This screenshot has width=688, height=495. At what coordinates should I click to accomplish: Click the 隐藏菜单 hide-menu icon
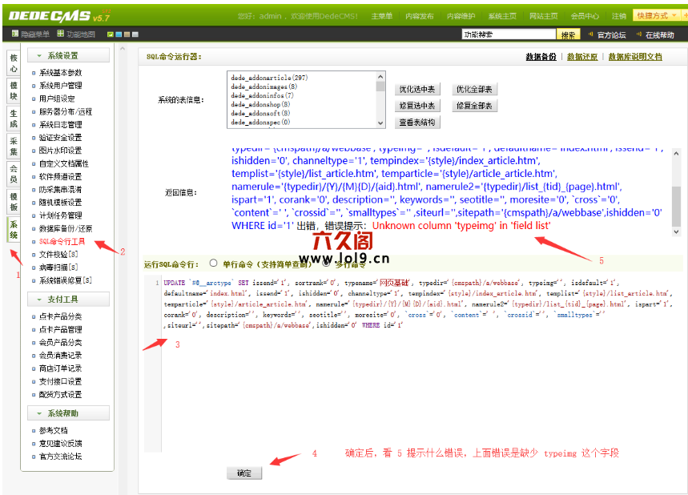click(x=15, y=34)
